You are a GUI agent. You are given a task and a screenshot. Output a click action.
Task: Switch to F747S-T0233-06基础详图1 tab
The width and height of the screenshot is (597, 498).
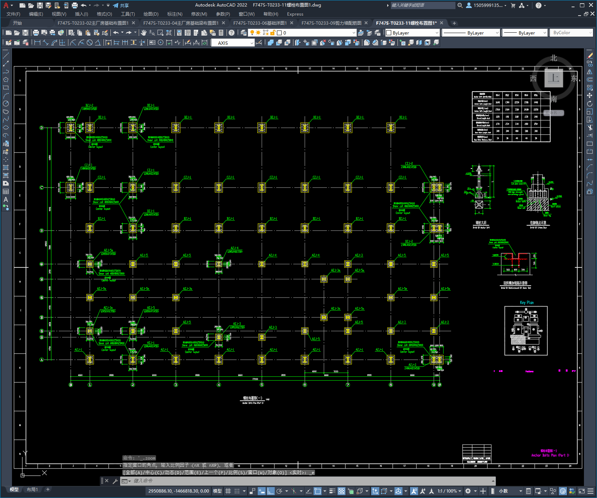[x=260, y=23]
